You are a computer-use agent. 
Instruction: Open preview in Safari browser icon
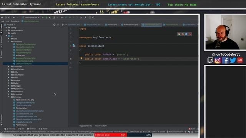click(x=186, y=34)
